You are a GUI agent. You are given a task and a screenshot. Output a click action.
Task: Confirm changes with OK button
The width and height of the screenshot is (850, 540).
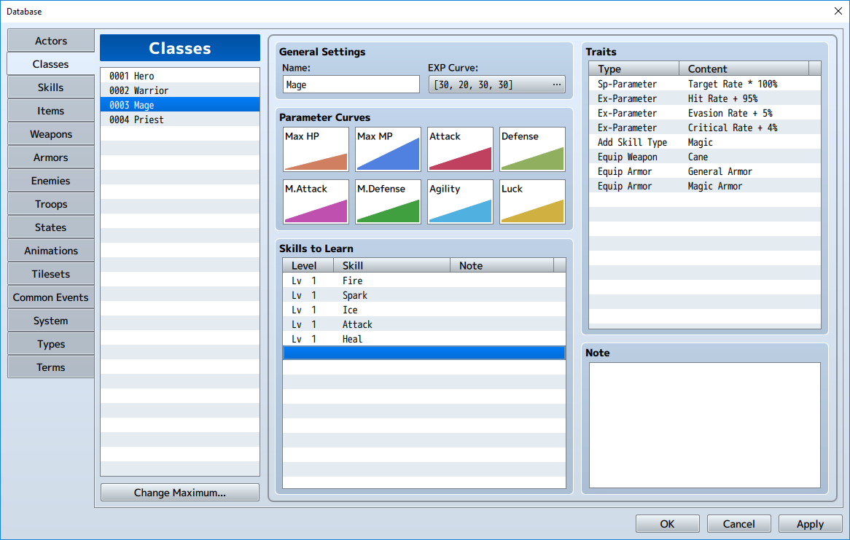pos(667,524)
